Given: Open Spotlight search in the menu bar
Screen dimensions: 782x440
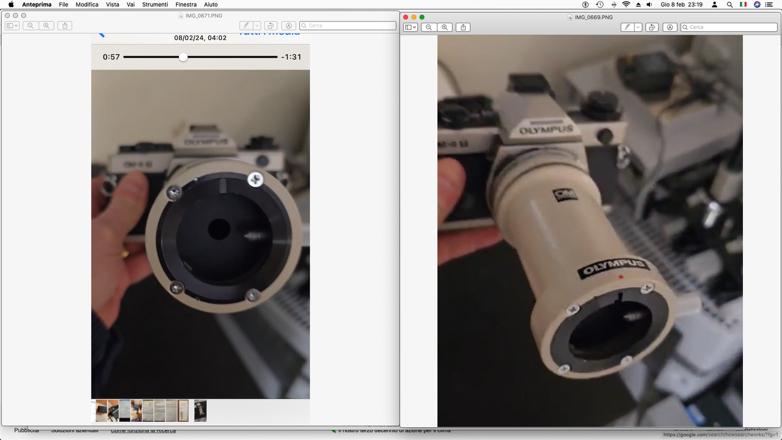Looking at the screenshot, I should click(x=729, y=4).
